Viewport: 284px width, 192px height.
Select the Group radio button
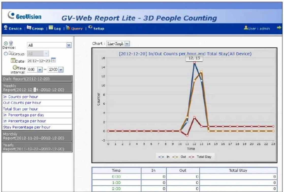coord(6,54)
